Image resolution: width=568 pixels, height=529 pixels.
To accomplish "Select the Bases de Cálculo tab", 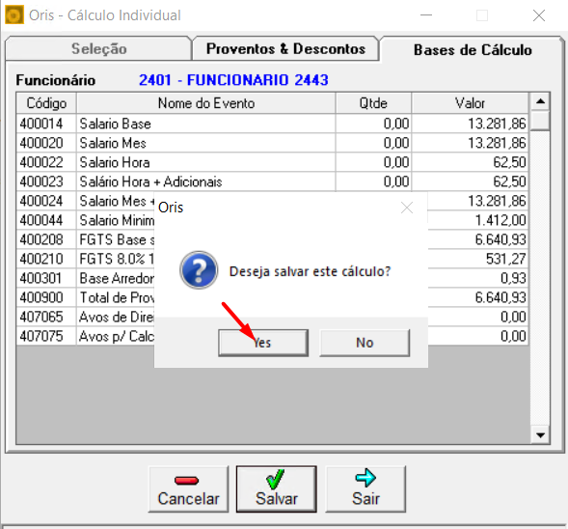I will point(473,50).
